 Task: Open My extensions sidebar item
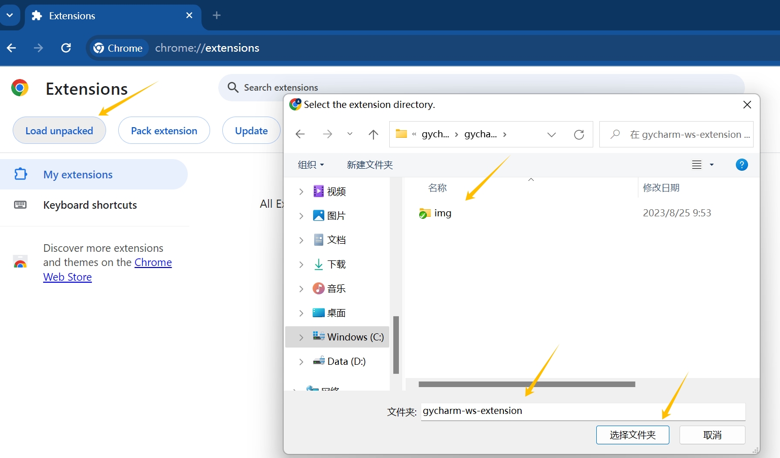coord(94,174)
